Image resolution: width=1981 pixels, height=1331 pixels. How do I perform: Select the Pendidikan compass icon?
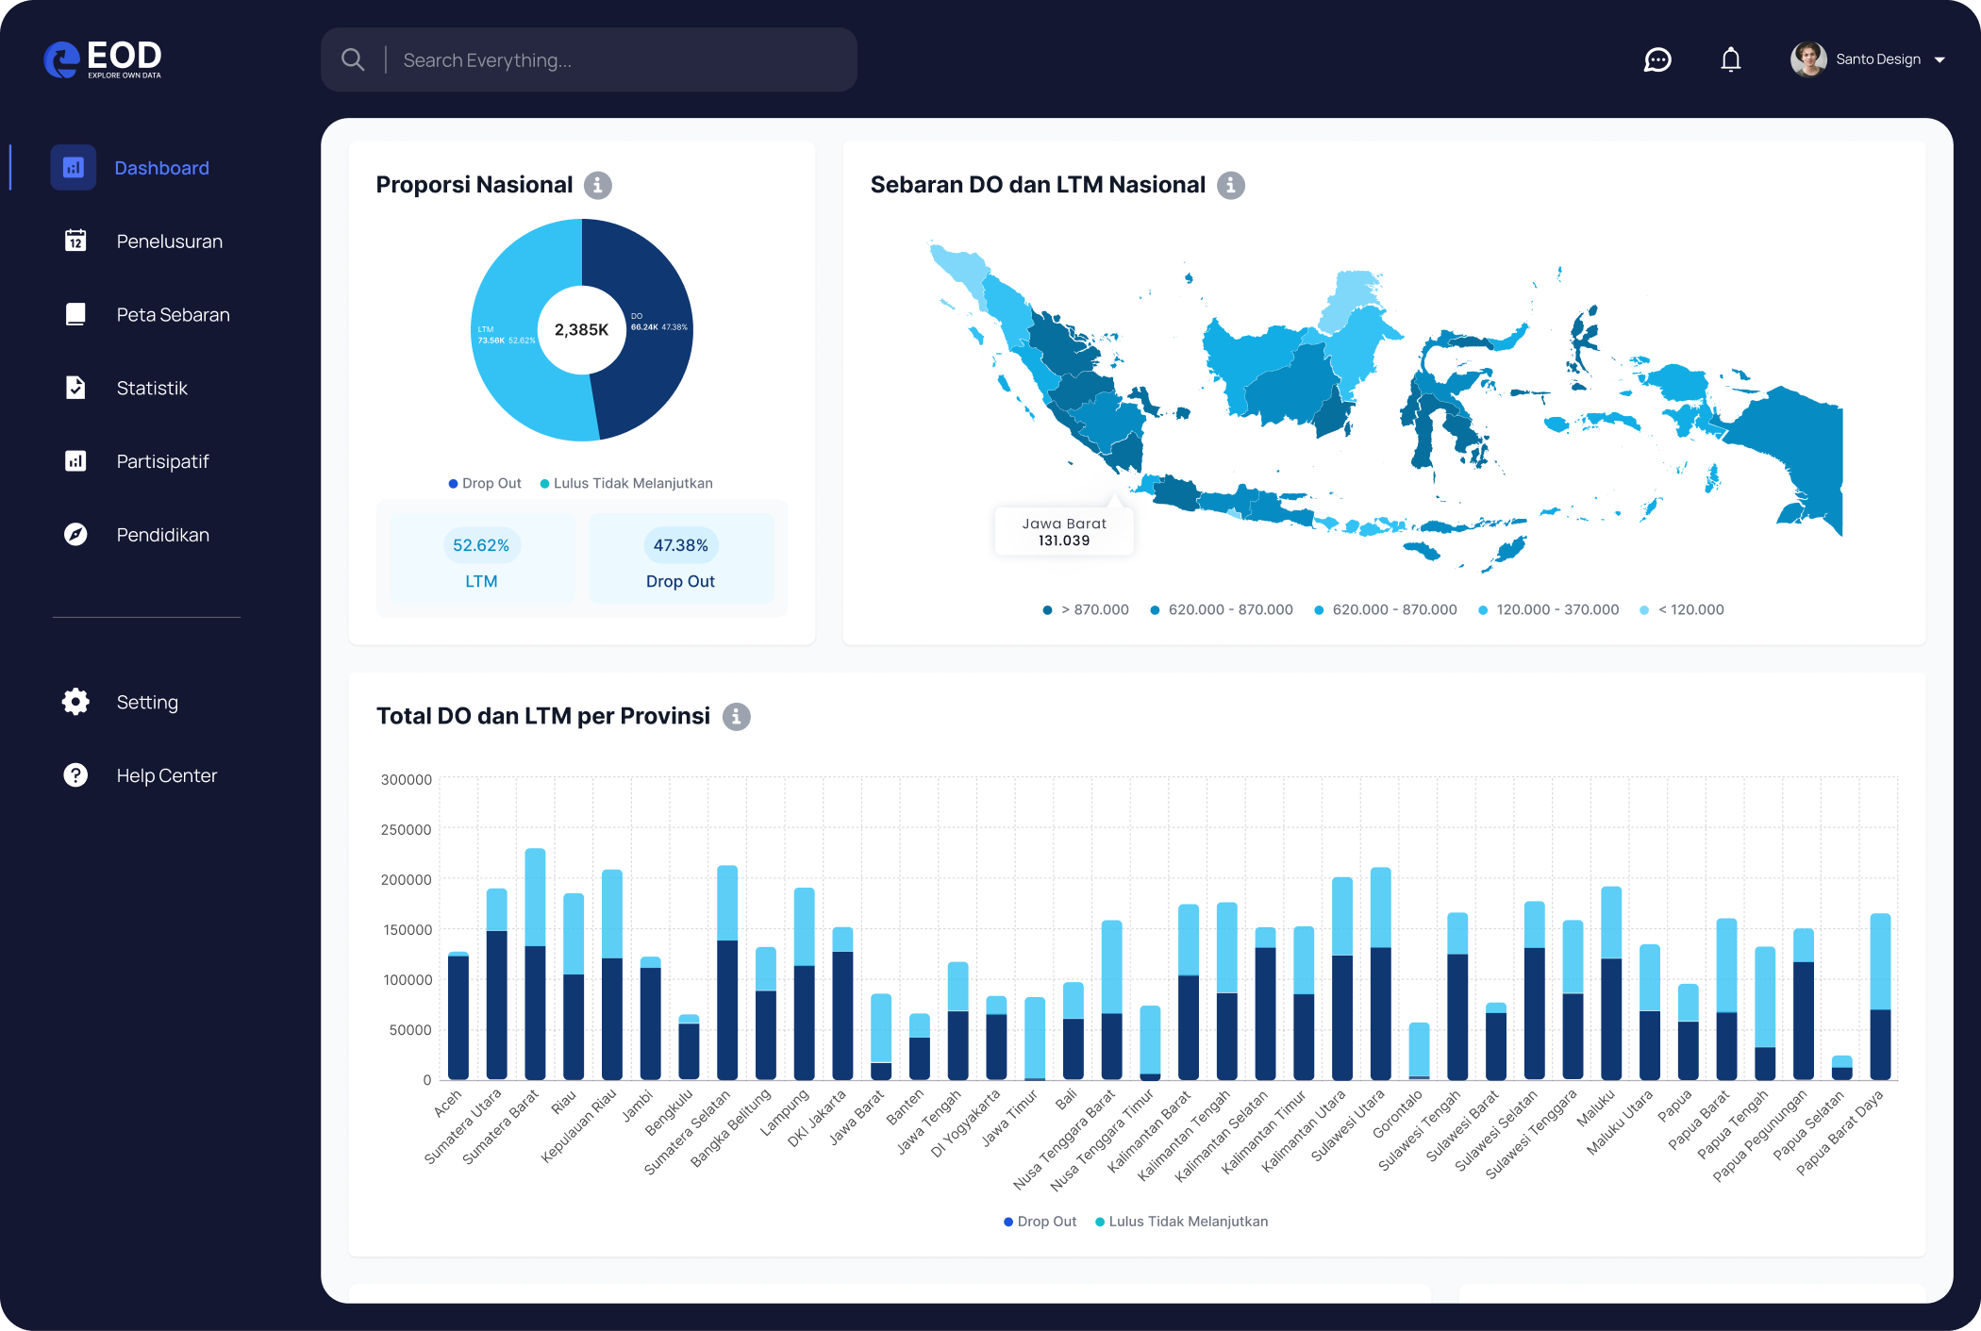coord(75,535)
